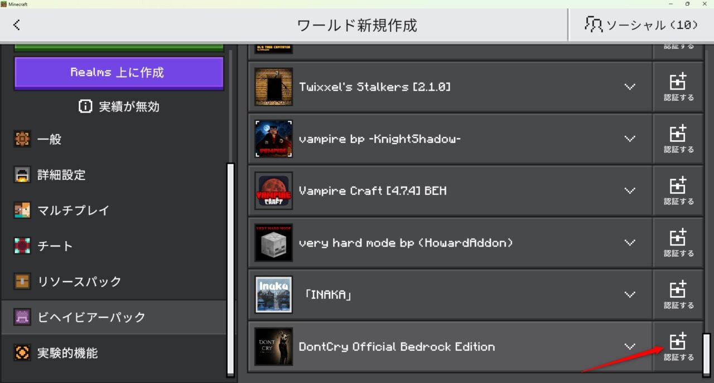This screenshot has width=714, height=383.
Task: Click the マルチプレイ faces icon
Action: pyautogui.click(x=22, y=210)
